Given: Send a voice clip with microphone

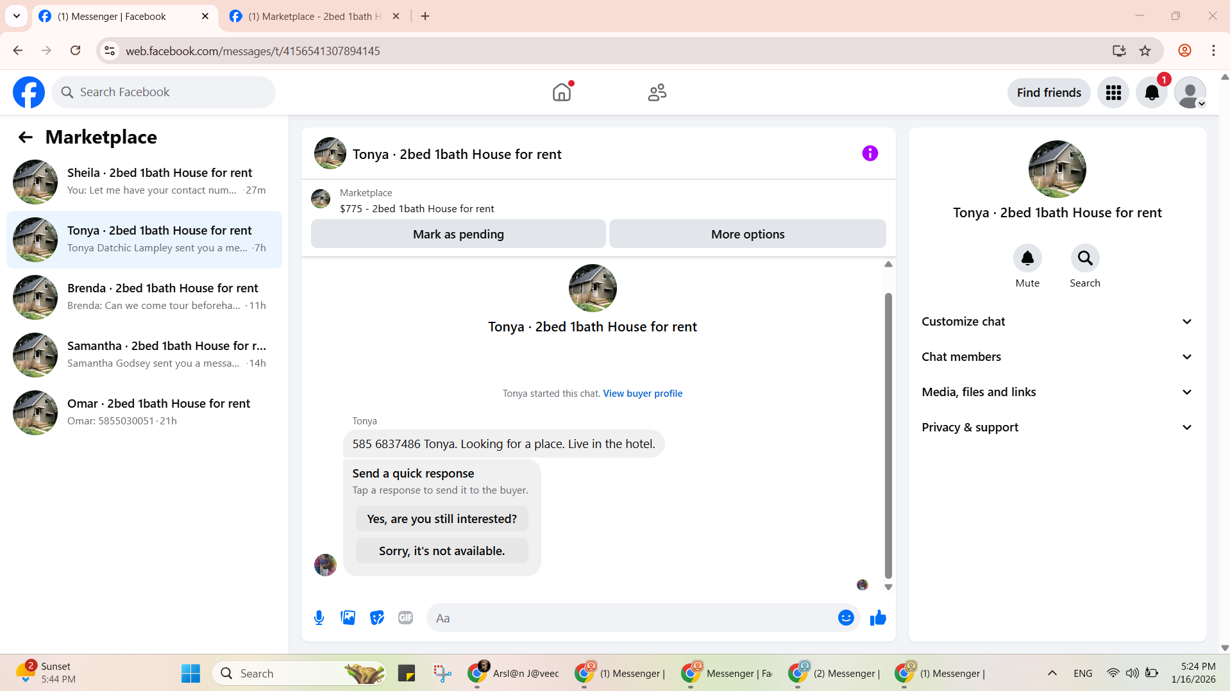Looking at the screenshot, I should (x=319, y=618).
